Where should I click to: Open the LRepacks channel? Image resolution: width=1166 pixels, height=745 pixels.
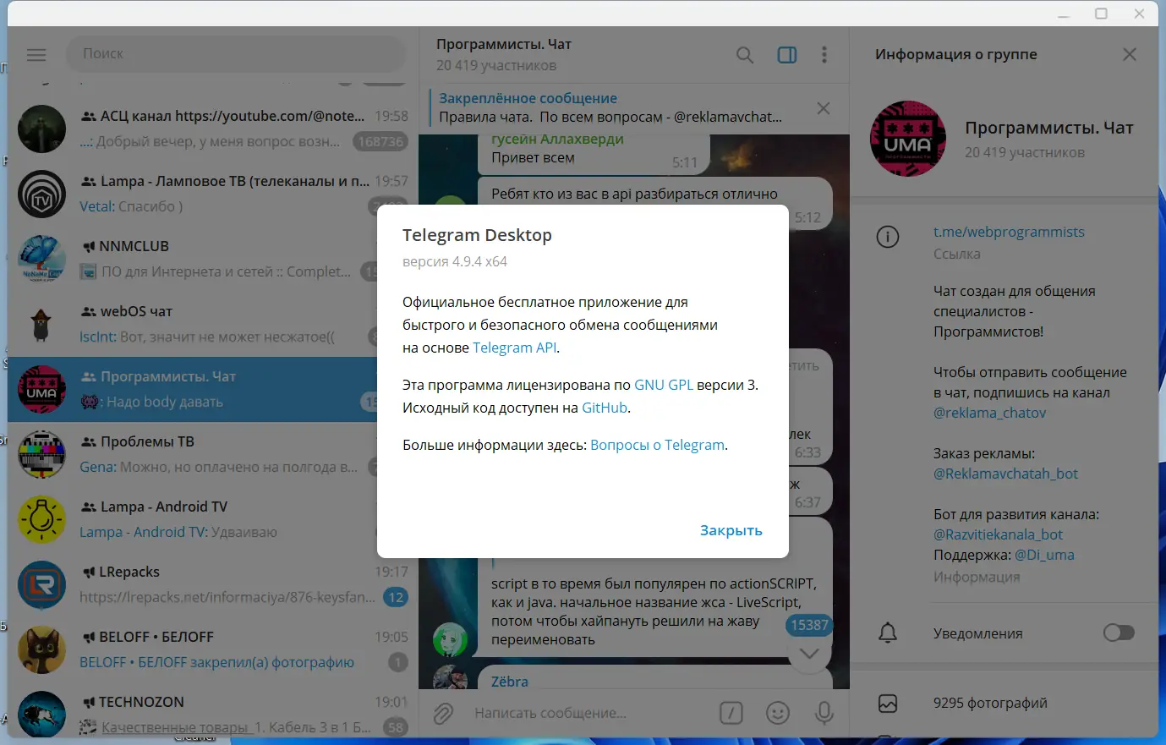pyautogui.click(x=213, y=584)
